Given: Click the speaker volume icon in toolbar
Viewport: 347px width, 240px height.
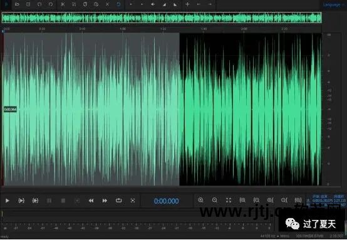Looking at the screenshot, I should click(x=153, y=4).
